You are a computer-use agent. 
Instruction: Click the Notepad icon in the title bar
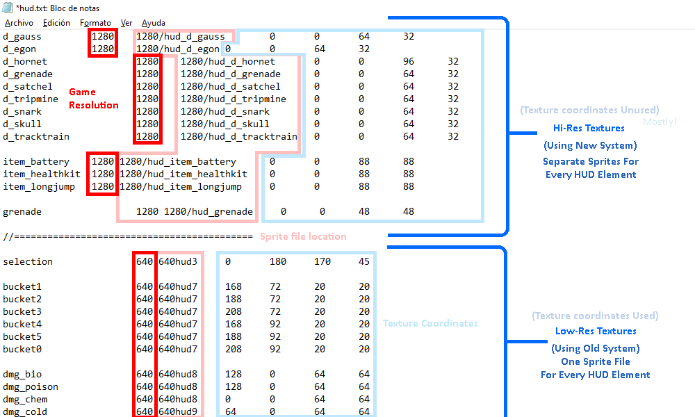coord(8,8)
